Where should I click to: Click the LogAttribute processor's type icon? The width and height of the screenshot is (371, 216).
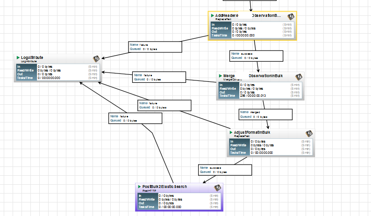click(x=96, y=58)
